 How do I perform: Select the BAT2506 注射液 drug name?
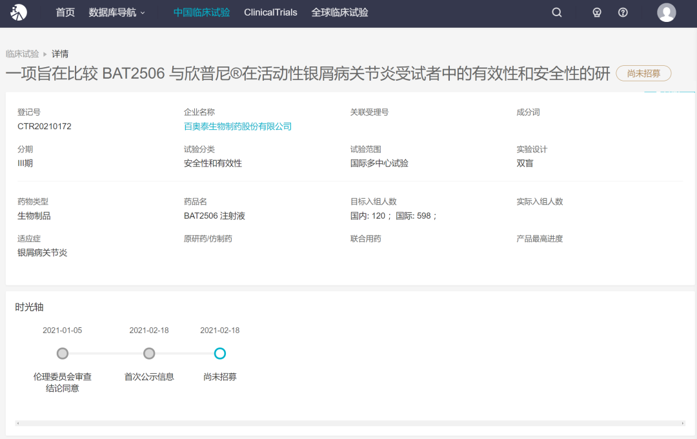pyautogui.click(x=214, y=216)
